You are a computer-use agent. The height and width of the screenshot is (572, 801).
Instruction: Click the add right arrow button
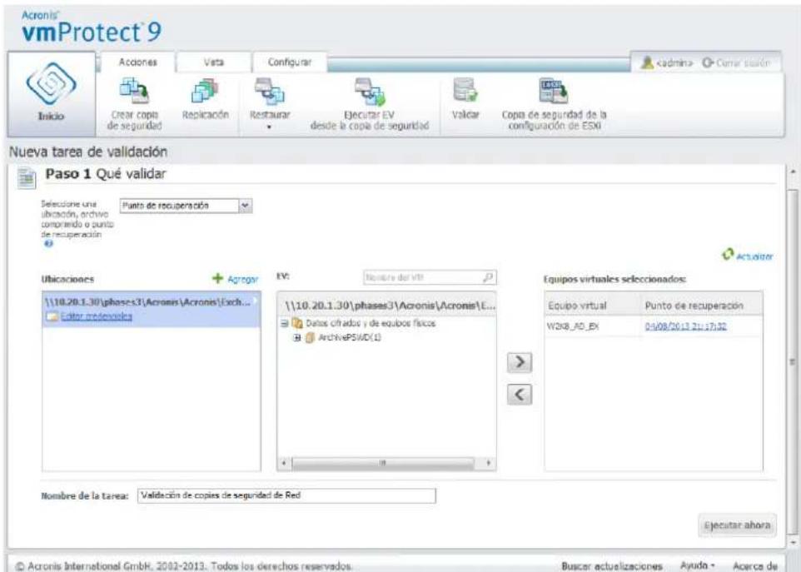click(520, 362)
